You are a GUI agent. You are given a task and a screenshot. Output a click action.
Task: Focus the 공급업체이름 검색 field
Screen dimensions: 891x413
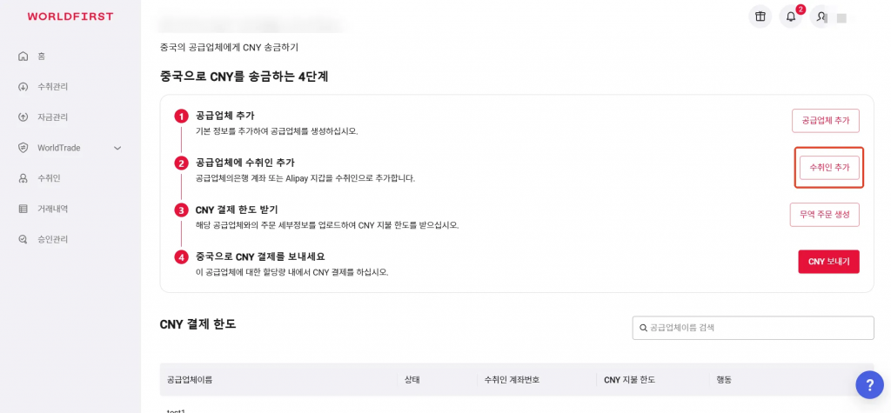tap(753, 328)
